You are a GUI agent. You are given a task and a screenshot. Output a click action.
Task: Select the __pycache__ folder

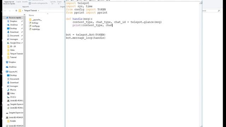point(35,20)
